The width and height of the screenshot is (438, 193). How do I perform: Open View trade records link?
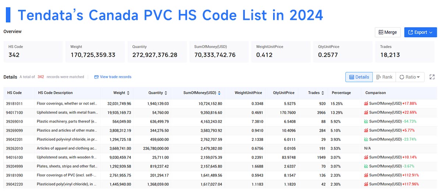tap(113, 77)
